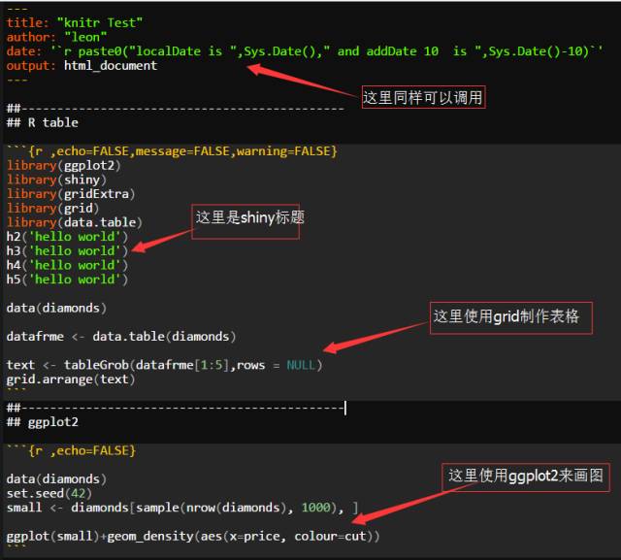Click the chunk header with message=FALSE,warning=FALSE
The image size is (621, 560).
click(x=172, y=151)
